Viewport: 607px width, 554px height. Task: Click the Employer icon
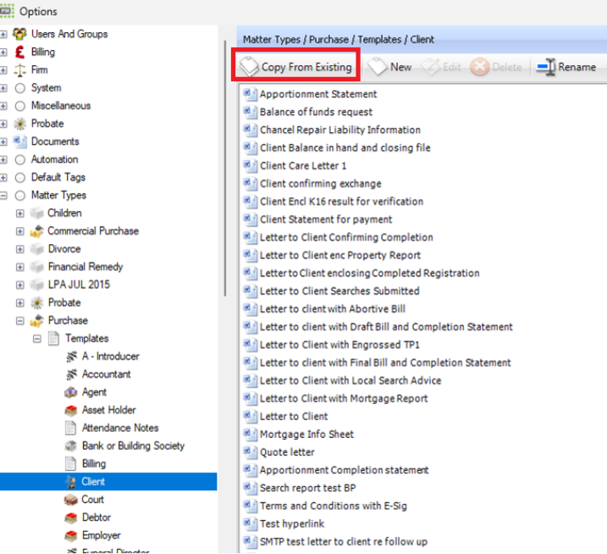(71, 535)
